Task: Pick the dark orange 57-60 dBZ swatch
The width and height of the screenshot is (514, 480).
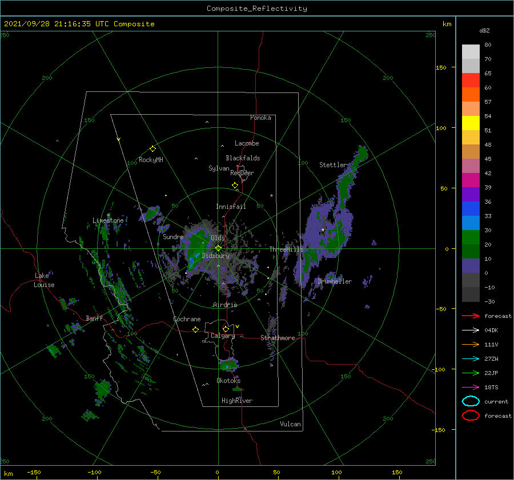Action: pos(471,95)
